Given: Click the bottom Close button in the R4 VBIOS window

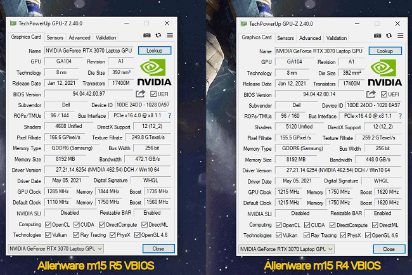Looking at the screenshot, I should [x=389, y=249].
